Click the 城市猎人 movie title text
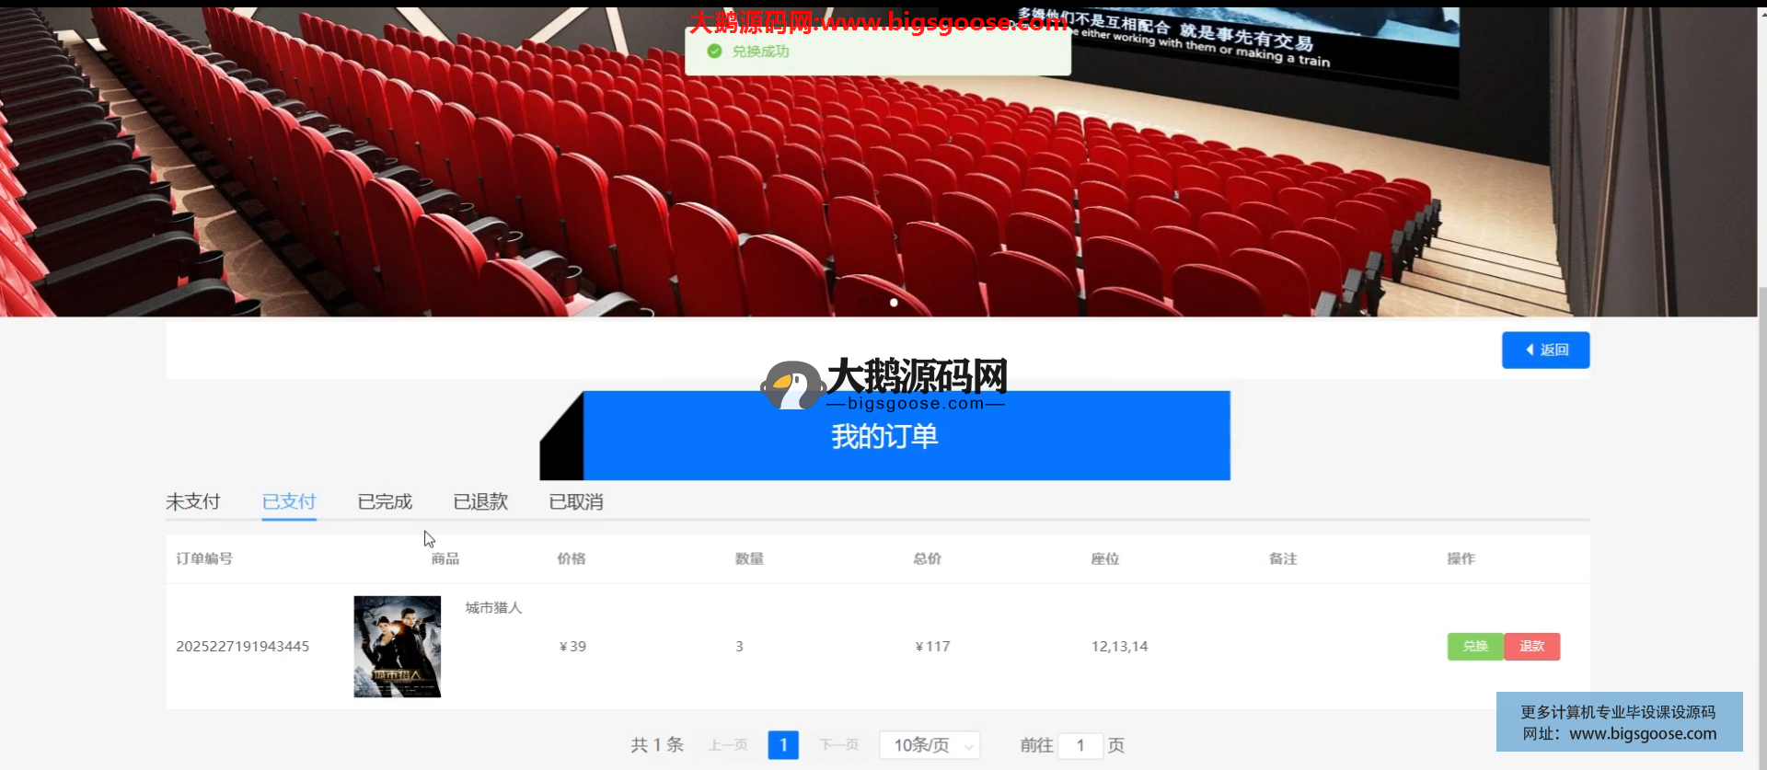 click(x=493, y=608)
